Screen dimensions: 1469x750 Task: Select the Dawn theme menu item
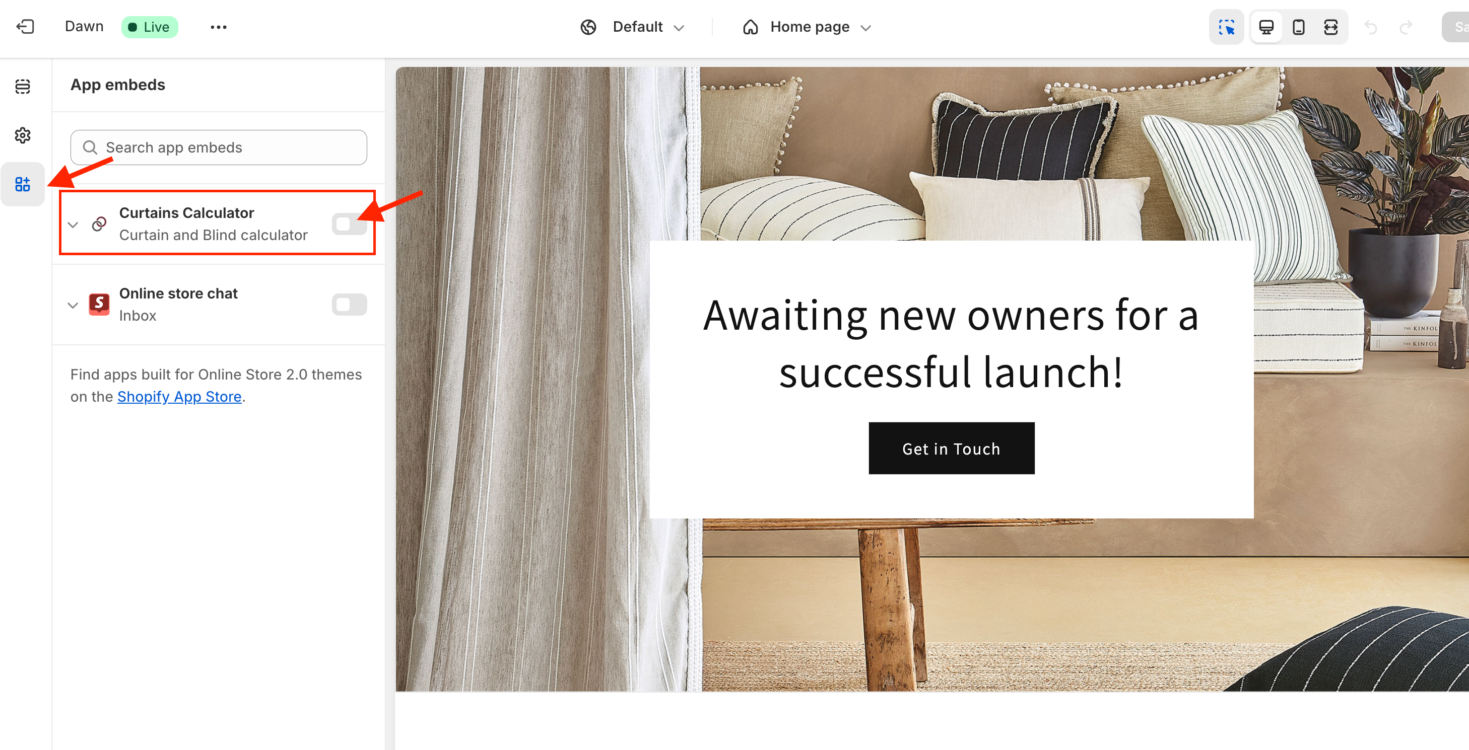click(x=84, y=26)
